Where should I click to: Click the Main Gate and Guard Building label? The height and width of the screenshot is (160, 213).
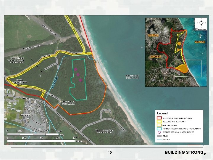pos(69,103)
